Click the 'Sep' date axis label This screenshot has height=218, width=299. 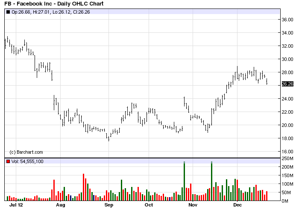coord(108,205)
